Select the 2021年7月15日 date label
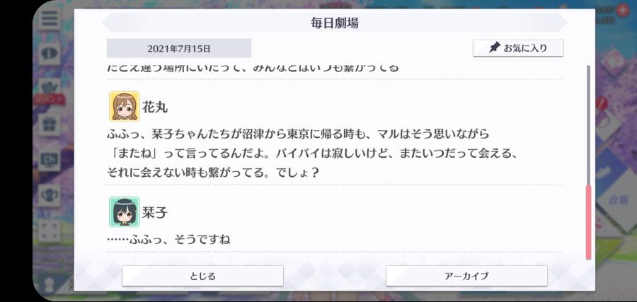Viewport: 637px width, 302px height. coord(179,49)
